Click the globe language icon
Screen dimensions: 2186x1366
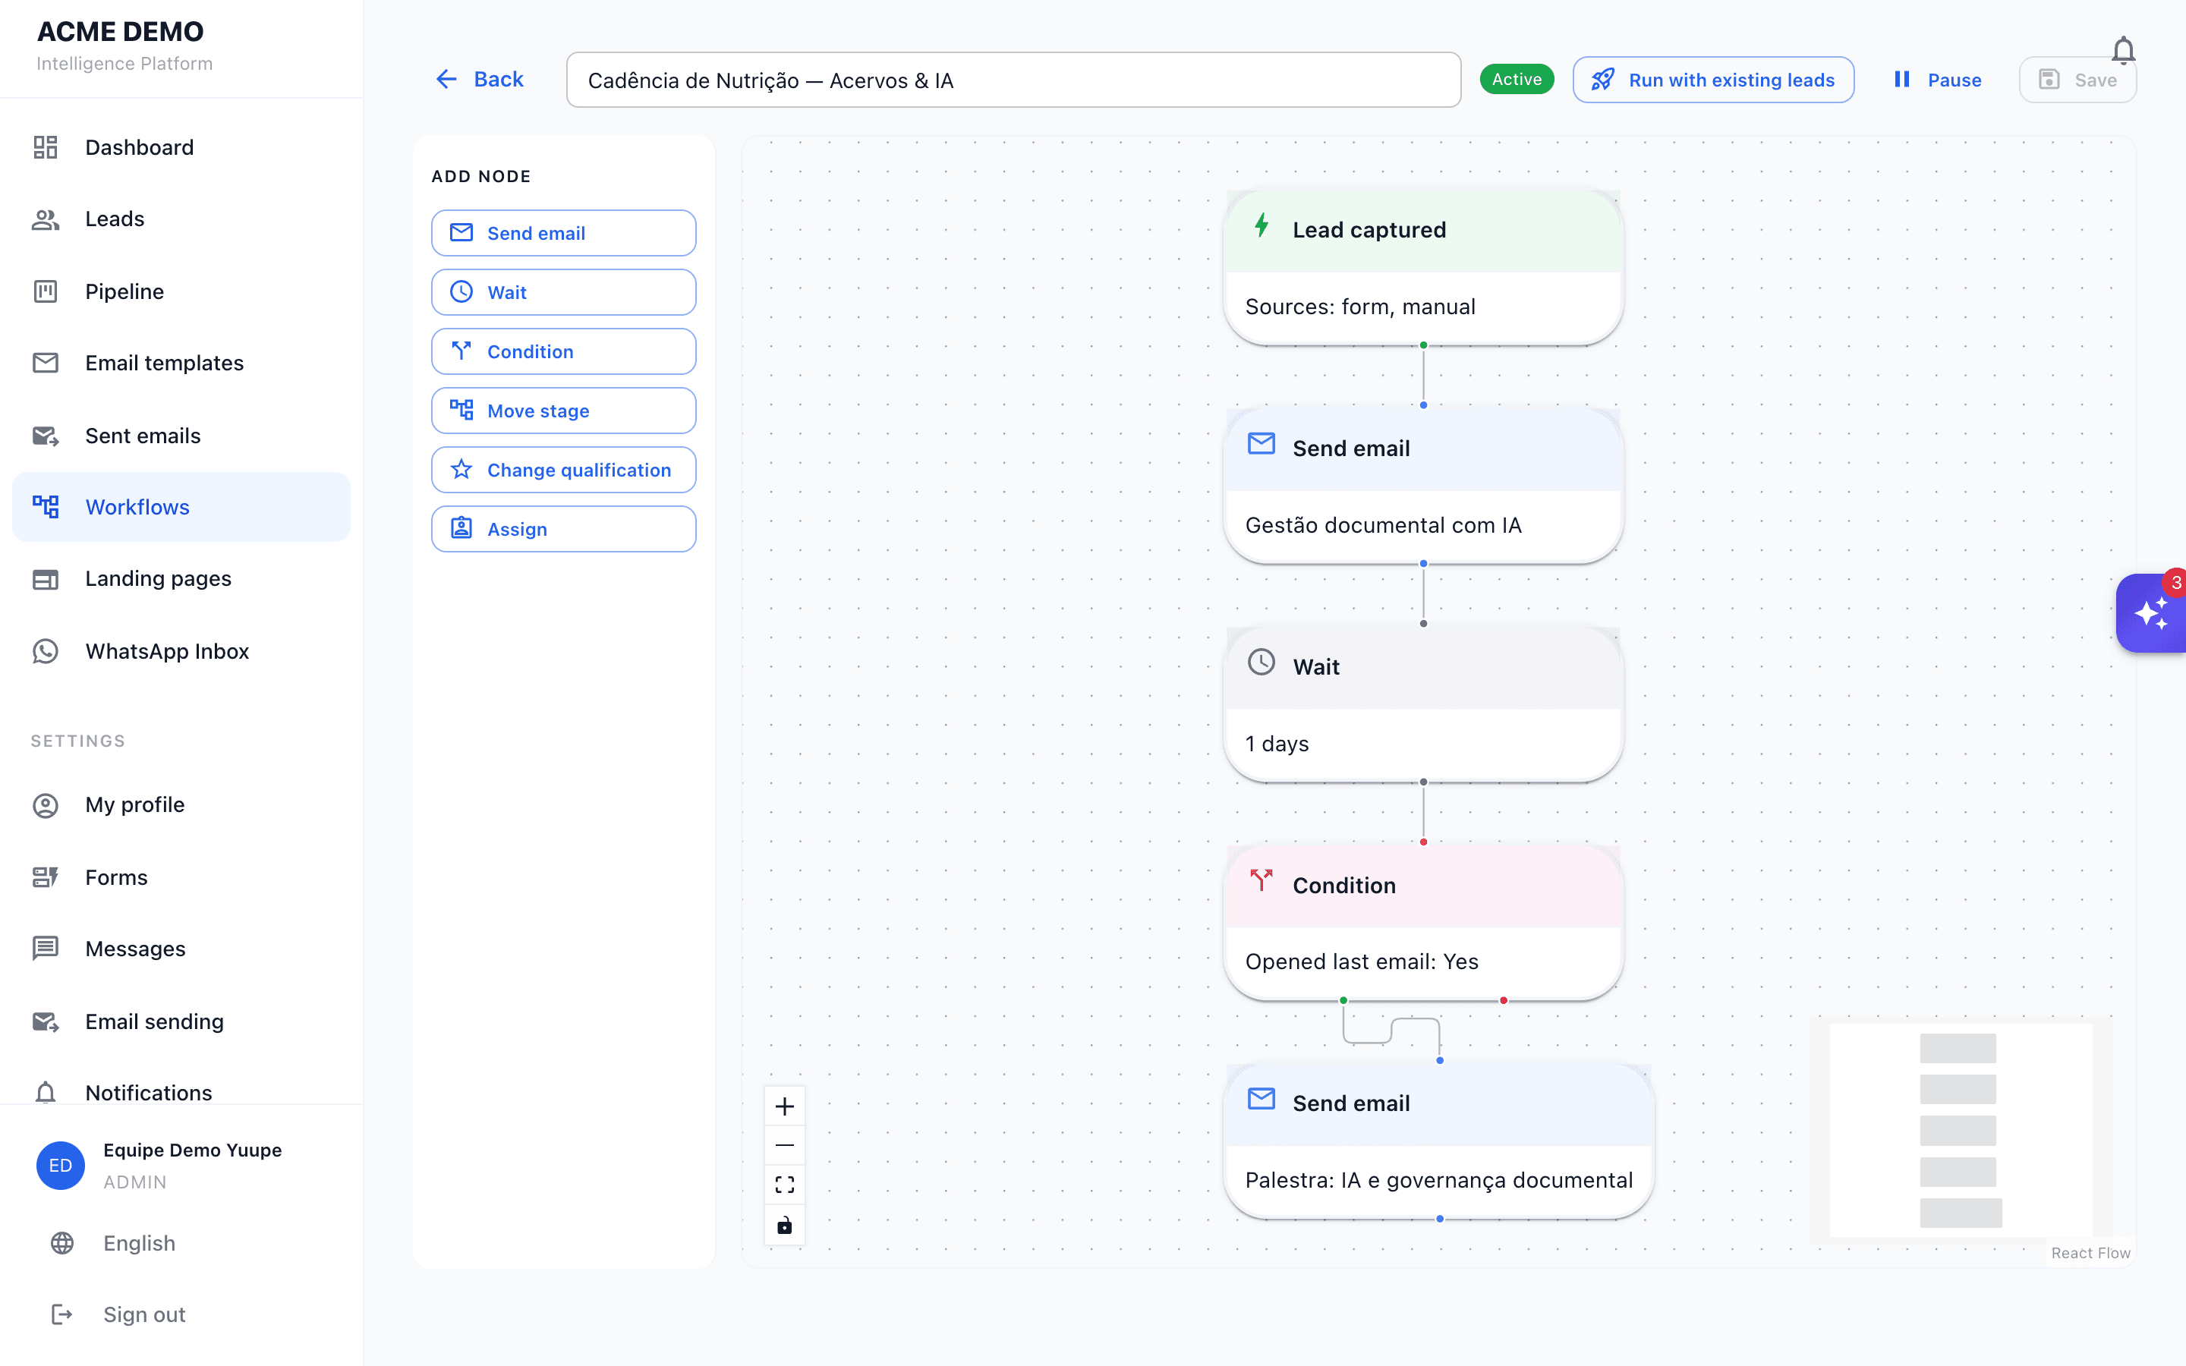(62, 1243)
